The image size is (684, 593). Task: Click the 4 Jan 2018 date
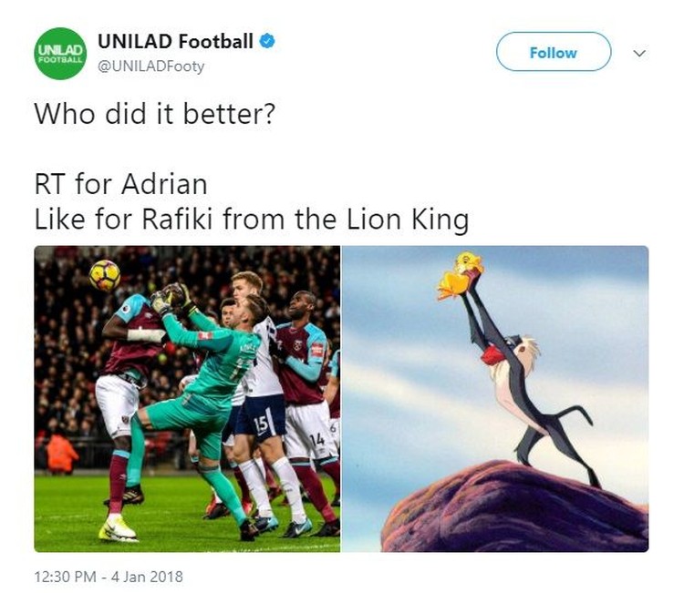pos(147,577)
